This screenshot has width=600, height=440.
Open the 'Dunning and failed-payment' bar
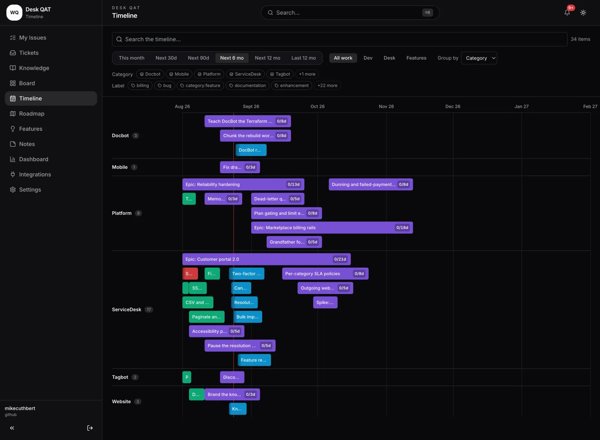pyautogui.click(x=370, y=184)
